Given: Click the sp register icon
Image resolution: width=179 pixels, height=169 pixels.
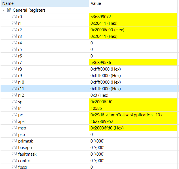Looking at the screenshot, I should click(x=15, y=102).
